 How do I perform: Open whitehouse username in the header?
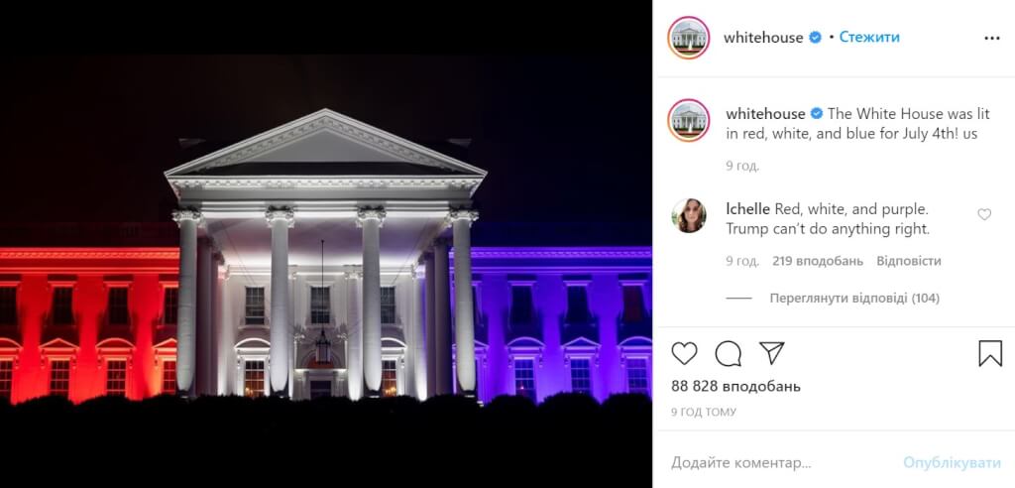[763, 38]
